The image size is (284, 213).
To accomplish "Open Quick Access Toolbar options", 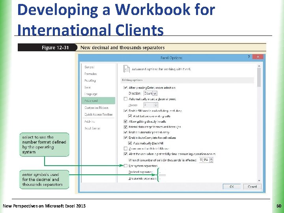I will click(x=98, y=114).
